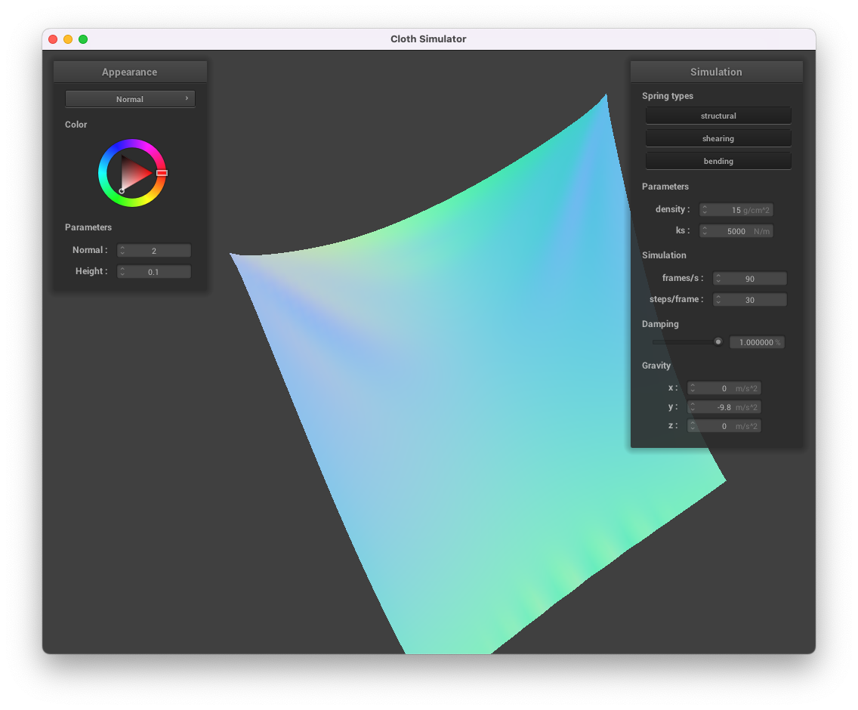
Task: Toggle structural spring type
Action: [718, 116]
